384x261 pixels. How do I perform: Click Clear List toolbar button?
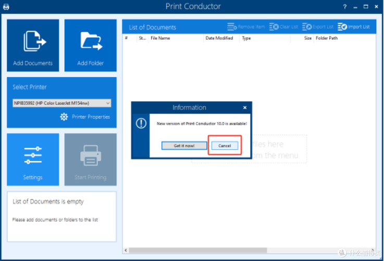[283, 27]
